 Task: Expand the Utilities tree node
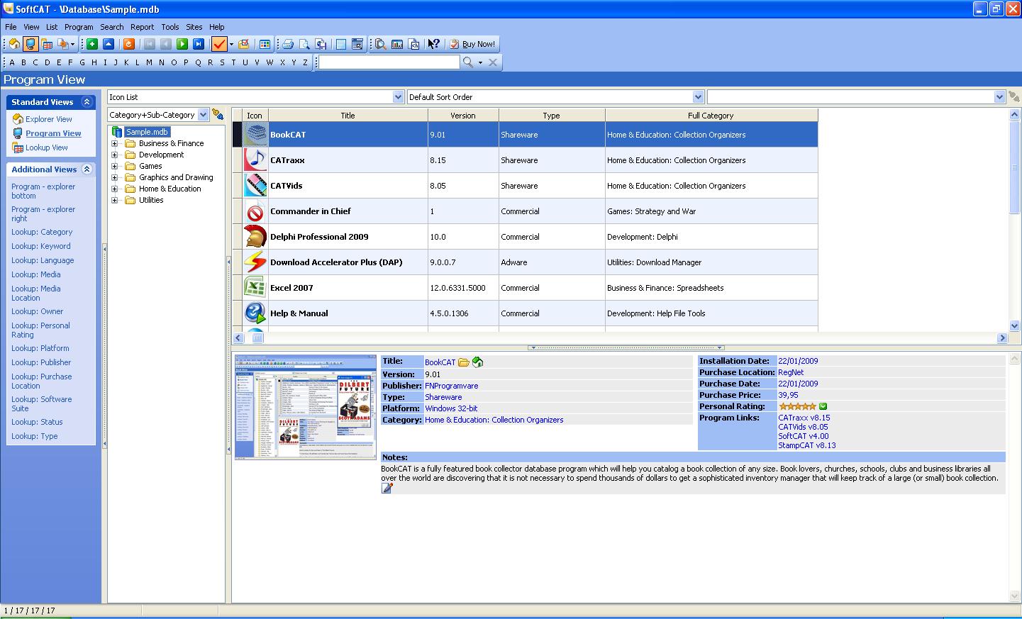click(x=114, y=200)
